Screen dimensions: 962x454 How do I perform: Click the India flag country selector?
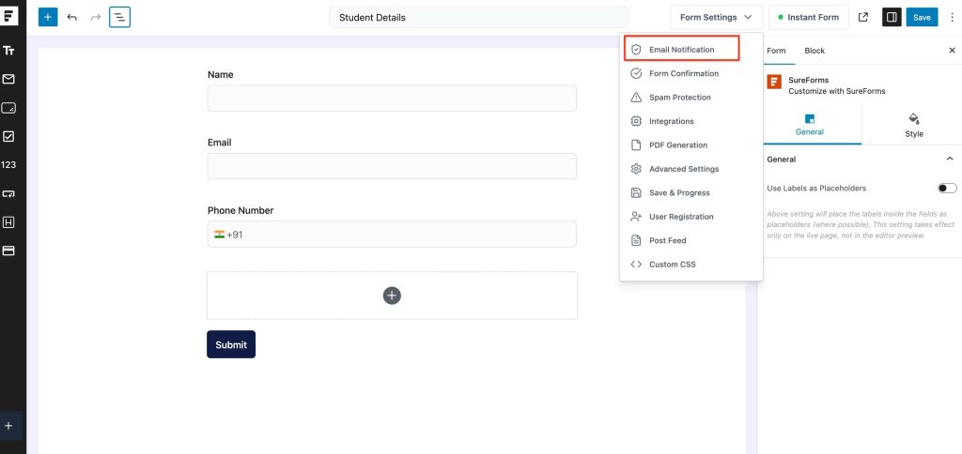click(x=219, y=235)
